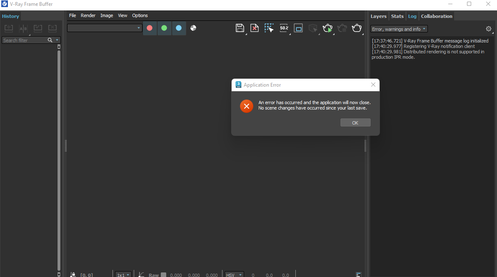
Task: Click the gray color swatch beside Raw
Action: pos(164,275)
